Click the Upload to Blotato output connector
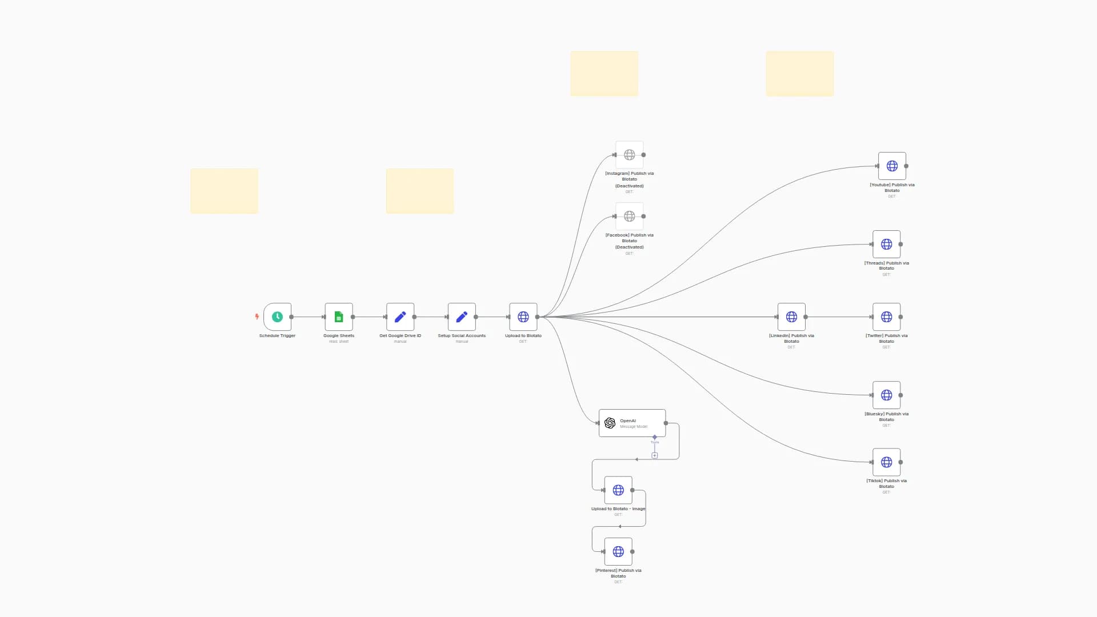Screen dimensions: 1097x617 pos(538,316)
